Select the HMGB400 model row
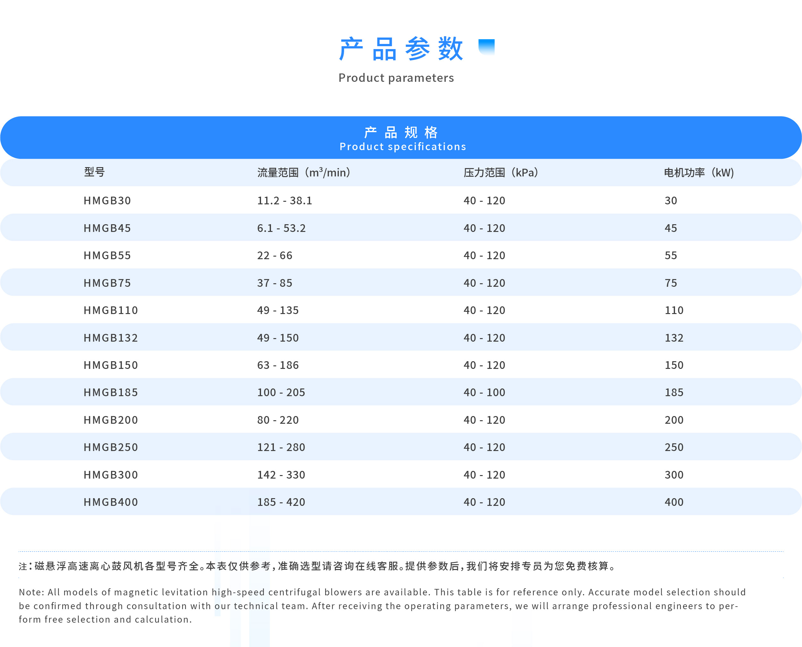Image resolution: width=802 pixels, height=647 pixels. [111, 502]
